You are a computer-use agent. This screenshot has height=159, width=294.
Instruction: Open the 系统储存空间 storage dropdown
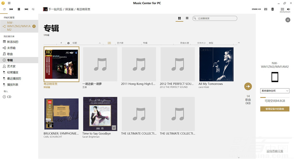[275, 91]
